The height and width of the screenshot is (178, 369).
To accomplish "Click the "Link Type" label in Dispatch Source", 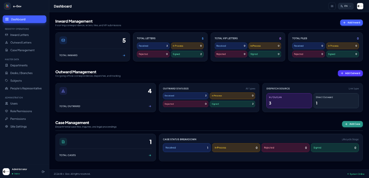I will [354, 89].
